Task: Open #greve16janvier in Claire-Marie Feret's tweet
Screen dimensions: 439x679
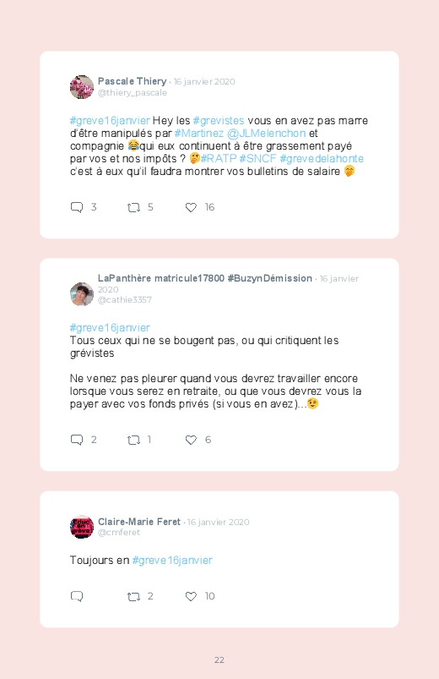Action: tap(172, 561)
